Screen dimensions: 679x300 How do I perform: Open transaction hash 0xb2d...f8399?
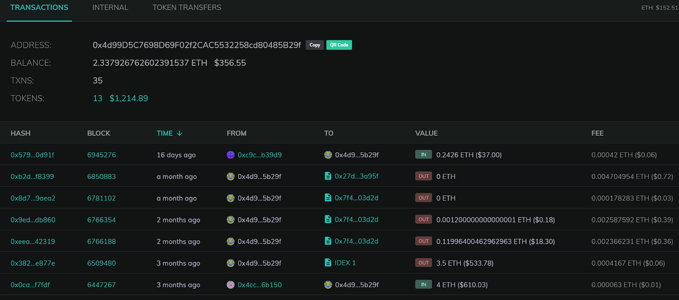pos(32,176)
